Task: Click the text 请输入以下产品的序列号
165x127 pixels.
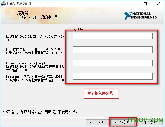Action: tap(39, 17)
